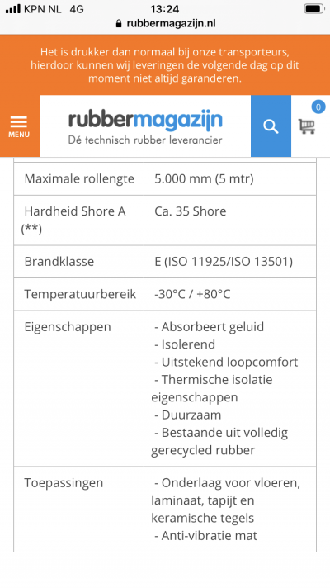Click the MENU label under hamburger
The height and width of the screenshot is (588, 330).
[x=19, y=135]
